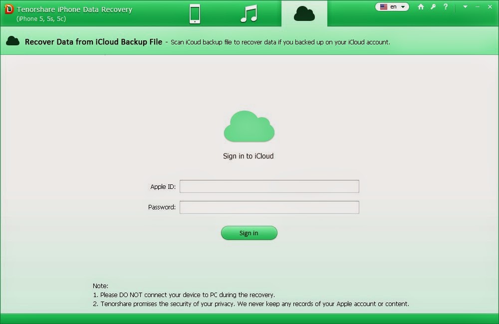Image resolution: width=499 pixels, height=324 pixels.
Task: Open help with the question mark icon
Action: [446, 6]
